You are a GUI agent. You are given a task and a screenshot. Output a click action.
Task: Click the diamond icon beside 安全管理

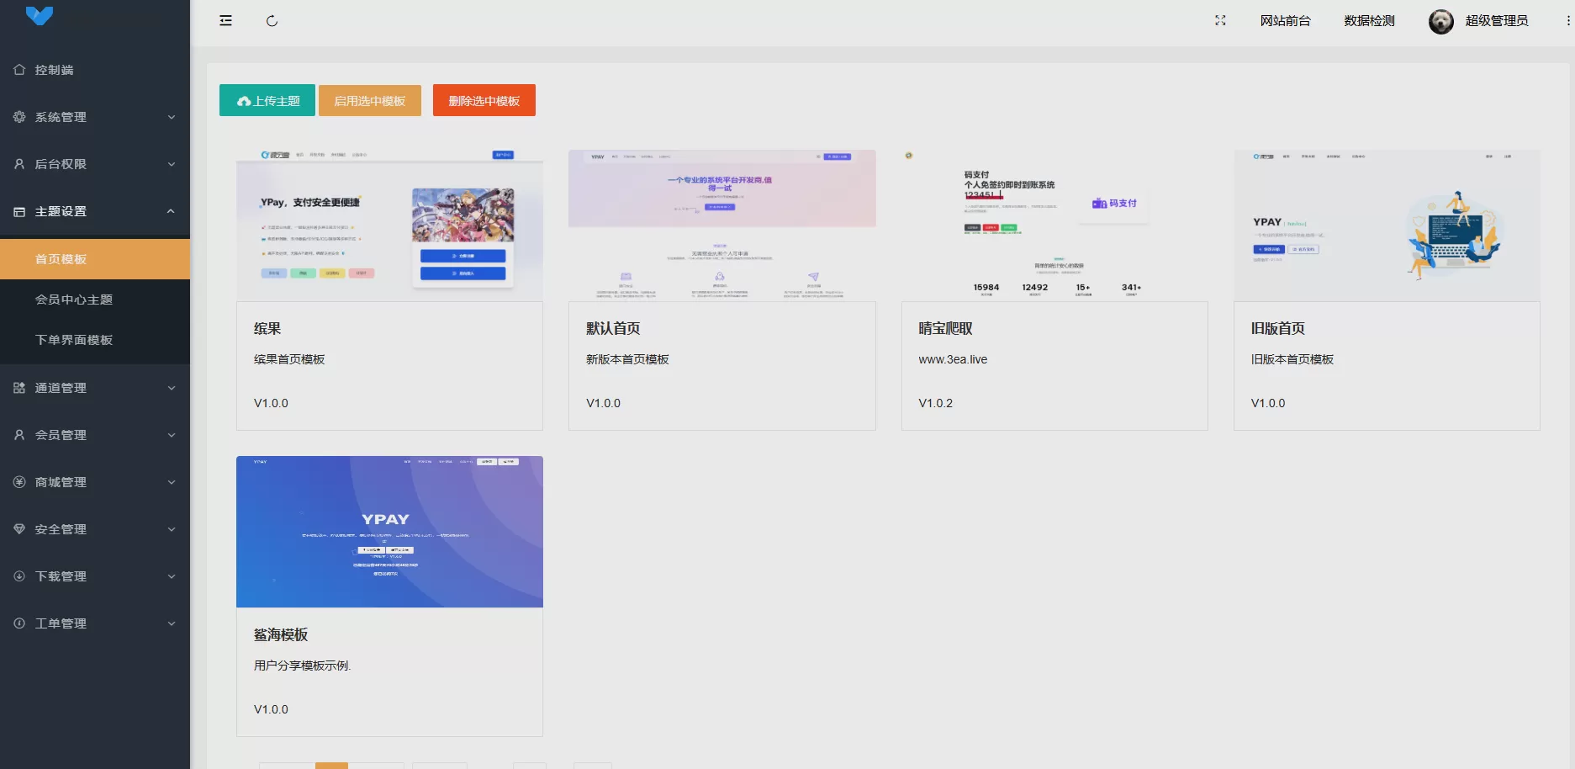click(19, 529)
